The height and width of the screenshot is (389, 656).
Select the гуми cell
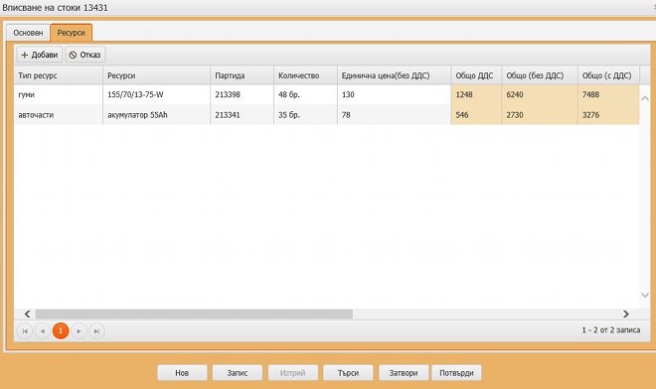pyautogui.click(x=59, y=95)
